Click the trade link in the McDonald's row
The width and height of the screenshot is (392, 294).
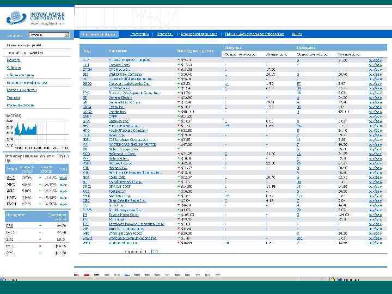click(x=375, y=154)
